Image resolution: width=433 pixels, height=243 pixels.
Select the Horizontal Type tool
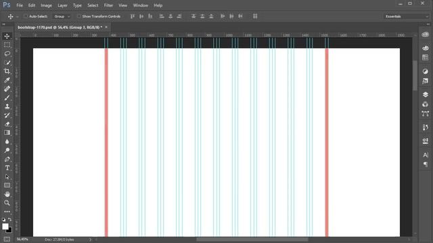7,168
